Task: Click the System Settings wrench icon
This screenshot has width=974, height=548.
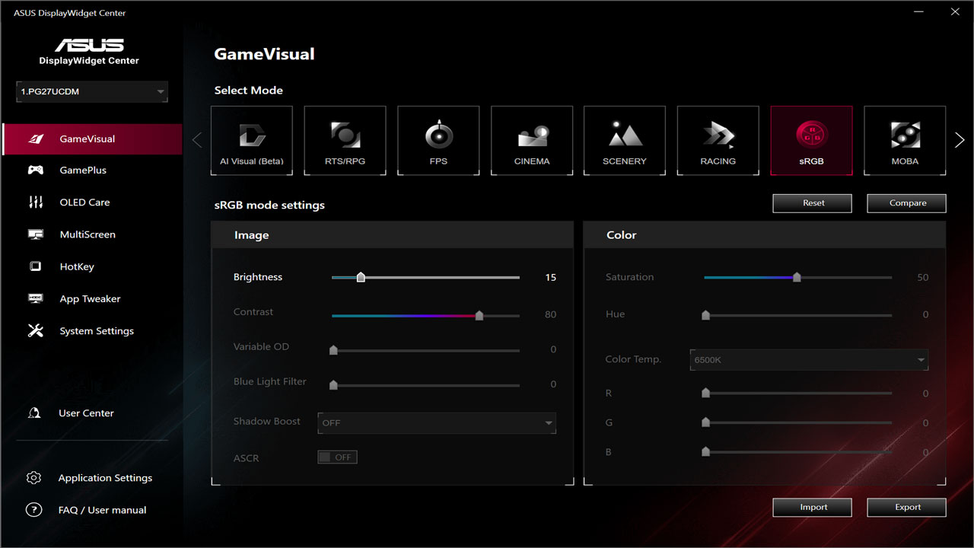Action: tap(36, 330)
